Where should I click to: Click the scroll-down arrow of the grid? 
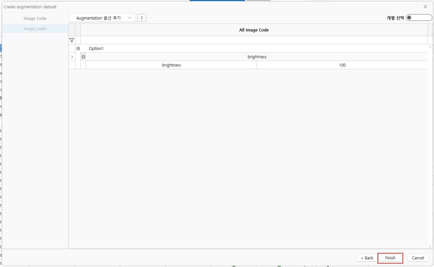point(430,246)
